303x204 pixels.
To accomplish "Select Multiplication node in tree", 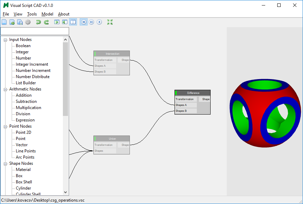I will point(29,108).
